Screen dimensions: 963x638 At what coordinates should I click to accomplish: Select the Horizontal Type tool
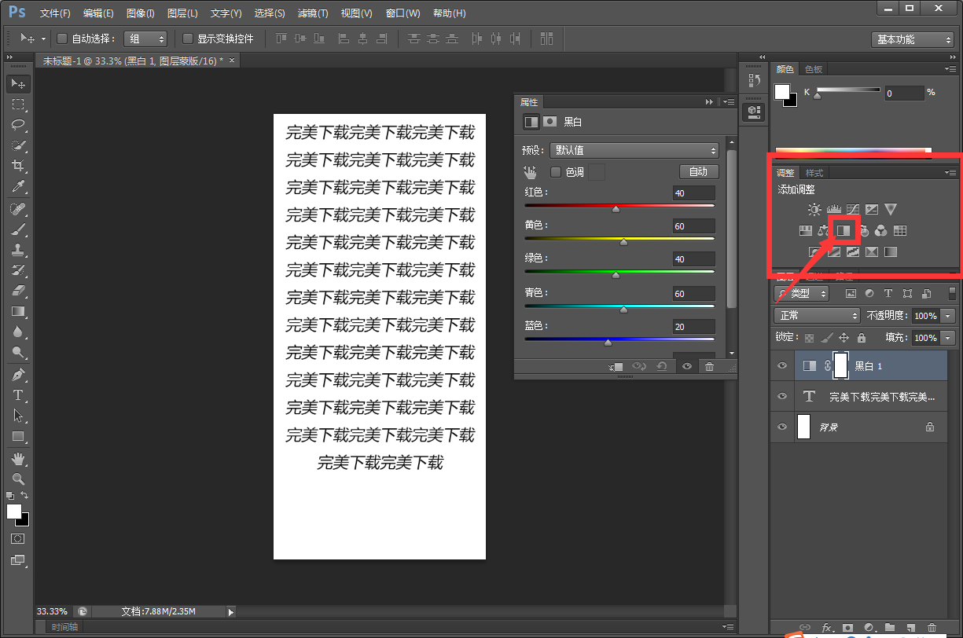(x=18, y=395)
